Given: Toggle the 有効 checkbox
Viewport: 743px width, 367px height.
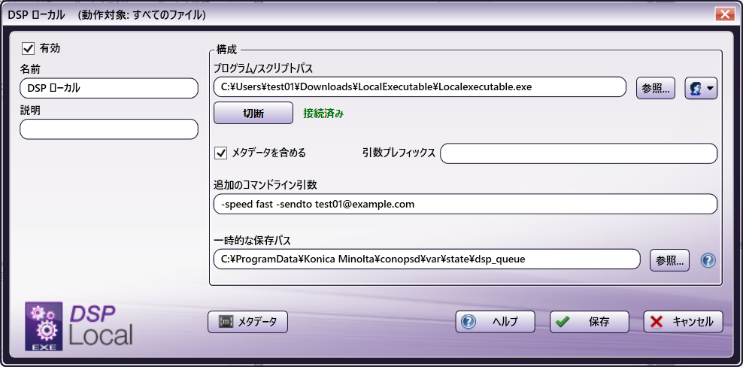Looking at the screenshot, I should click(x=29, y=48).
